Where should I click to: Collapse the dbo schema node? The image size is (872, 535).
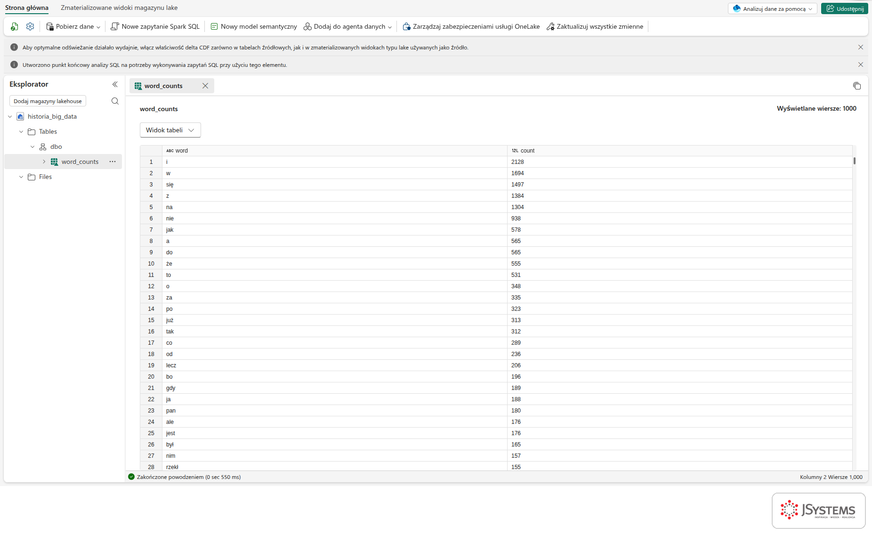(32, 147)
